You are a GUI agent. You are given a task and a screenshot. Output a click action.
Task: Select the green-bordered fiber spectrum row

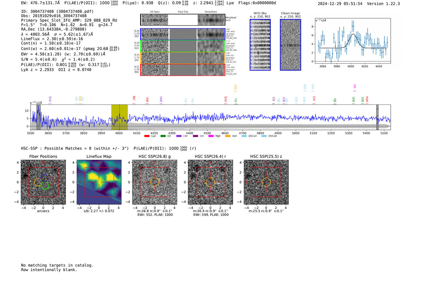pyautogui.click(x=183, y=46)
